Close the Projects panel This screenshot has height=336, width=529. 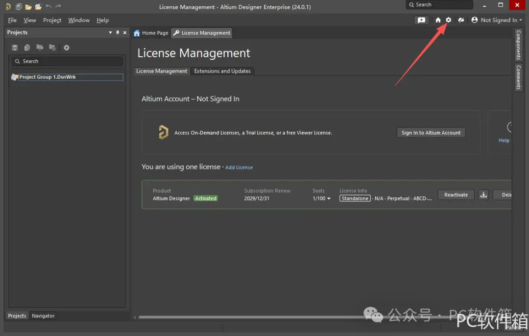(125, 33)
